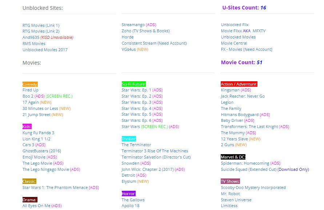The height and width of the screenshot is (210, 324).
Task: Open FX - Movies (Need Account)
Action: [247, 49]
